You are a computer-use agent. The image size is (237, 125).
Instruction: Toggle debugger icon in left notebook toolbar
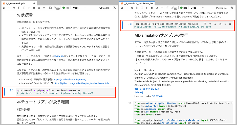click(x=114, y=8)
